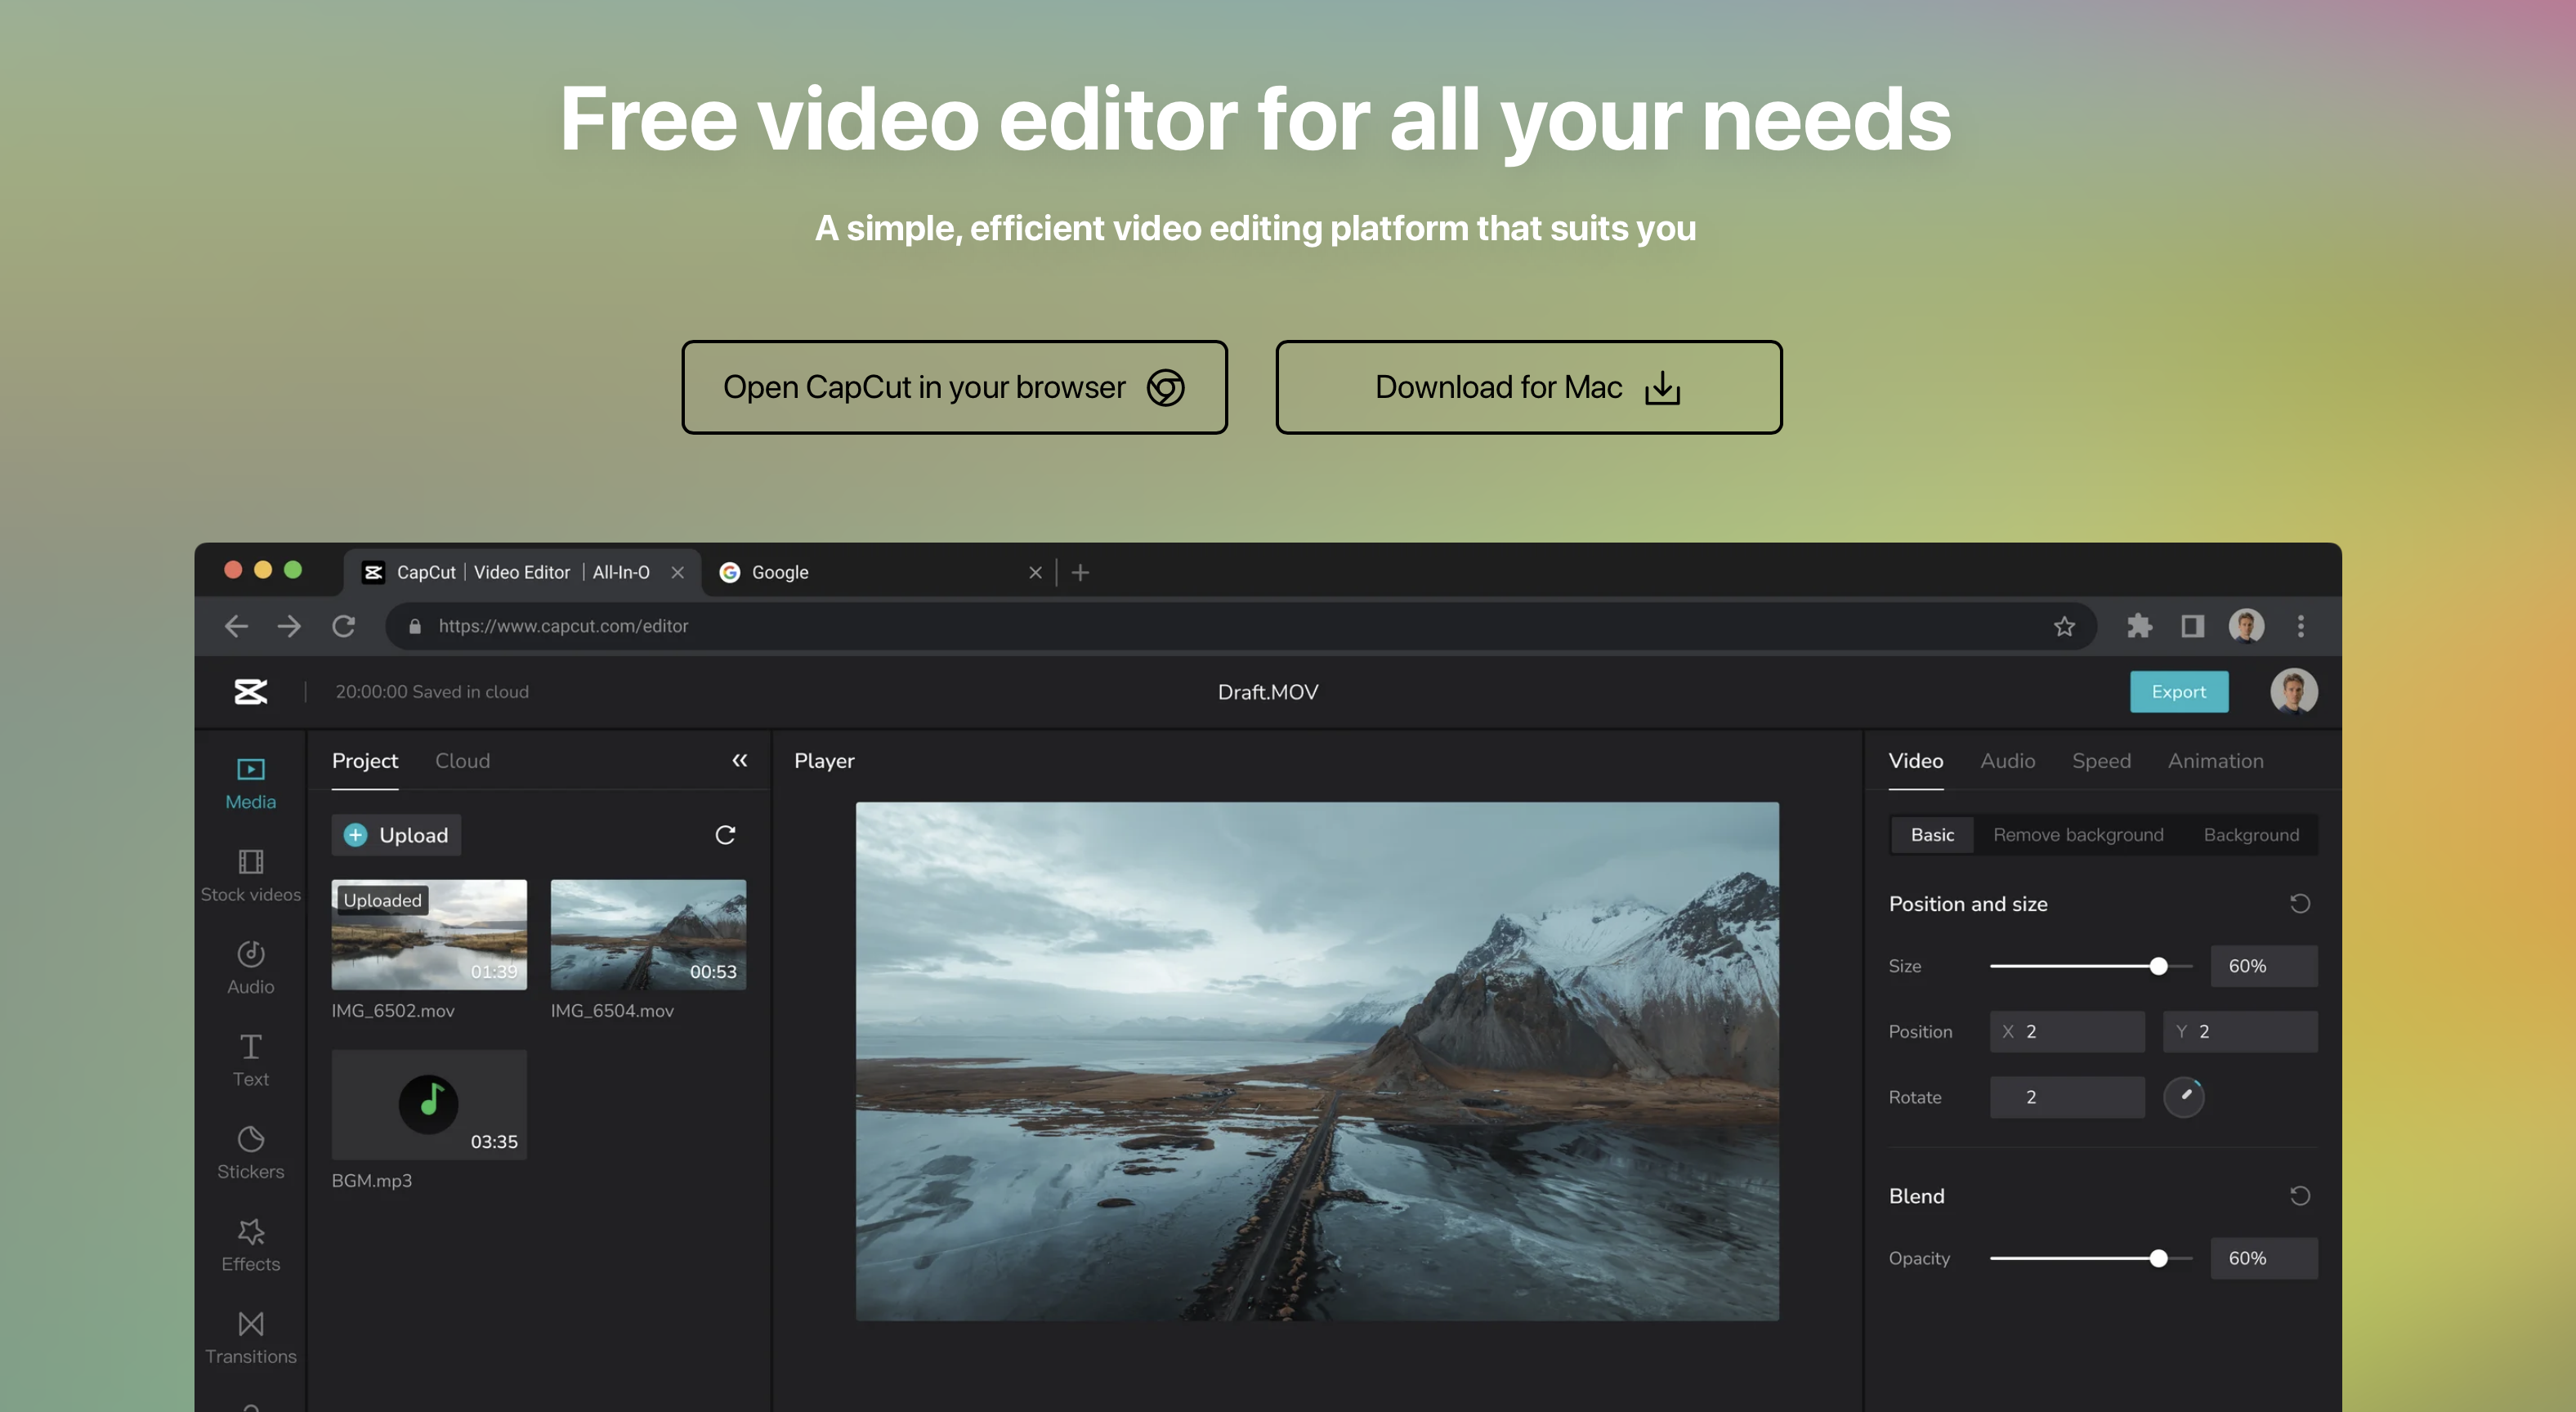Click Open CapCut in your browser
This screenshot has width=2576, height=1412.
pyautogui.click(x=954, y=387)
